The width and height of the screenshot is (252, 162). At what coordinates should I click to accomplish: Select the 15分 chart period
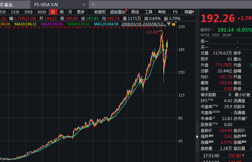(x=15, y=12)
